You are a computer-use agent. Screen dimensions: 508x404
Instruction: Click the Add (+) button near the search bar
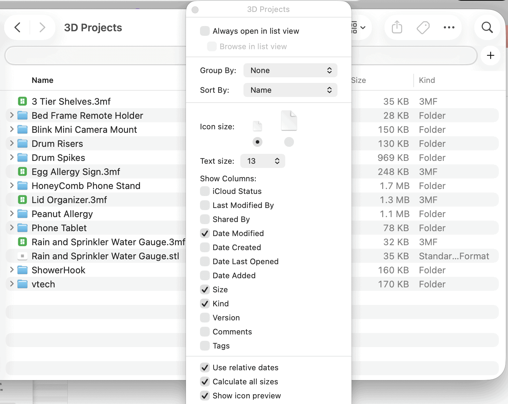point(490,56)
